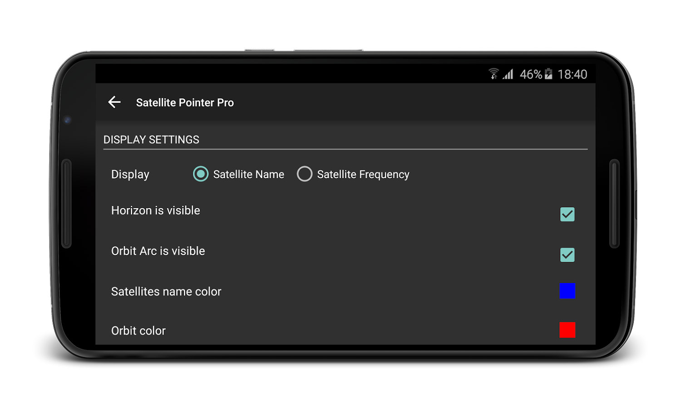Screen dimensions: 686x408
Task: Tap the Horizon is visible label
Action: point(156,210)
